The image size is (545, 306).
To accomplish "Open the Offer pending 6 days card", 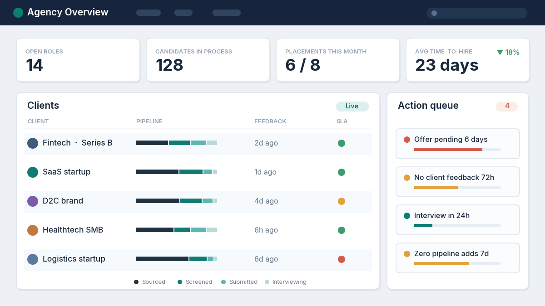I will 458,144.
